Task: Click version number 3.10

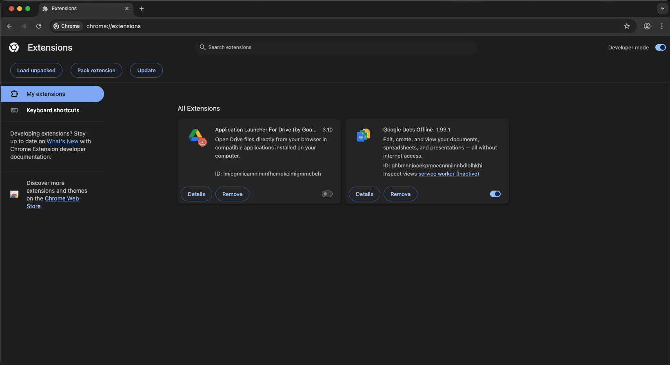Action: point(327,129)
